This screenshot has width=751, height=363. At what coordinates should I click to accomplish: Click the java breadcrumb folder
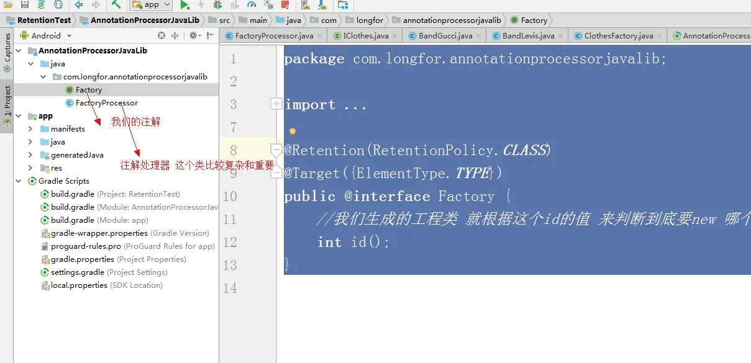[288, 20]
